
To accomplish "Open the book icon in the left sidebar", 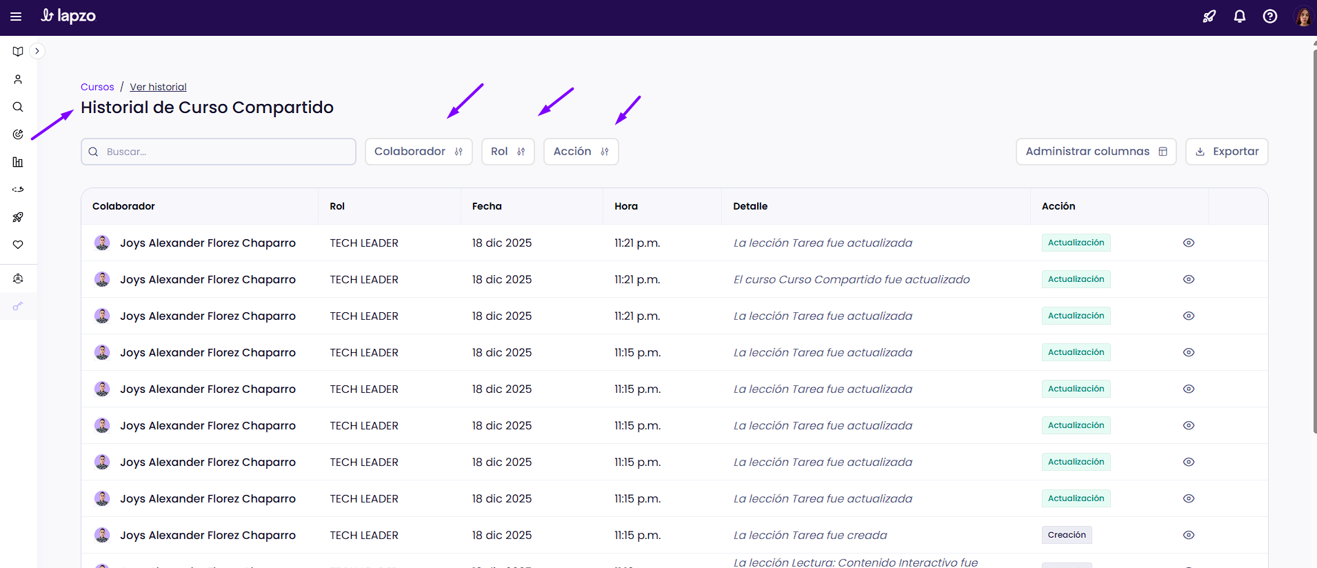I will pyautogui.click(x=18, y=52).
